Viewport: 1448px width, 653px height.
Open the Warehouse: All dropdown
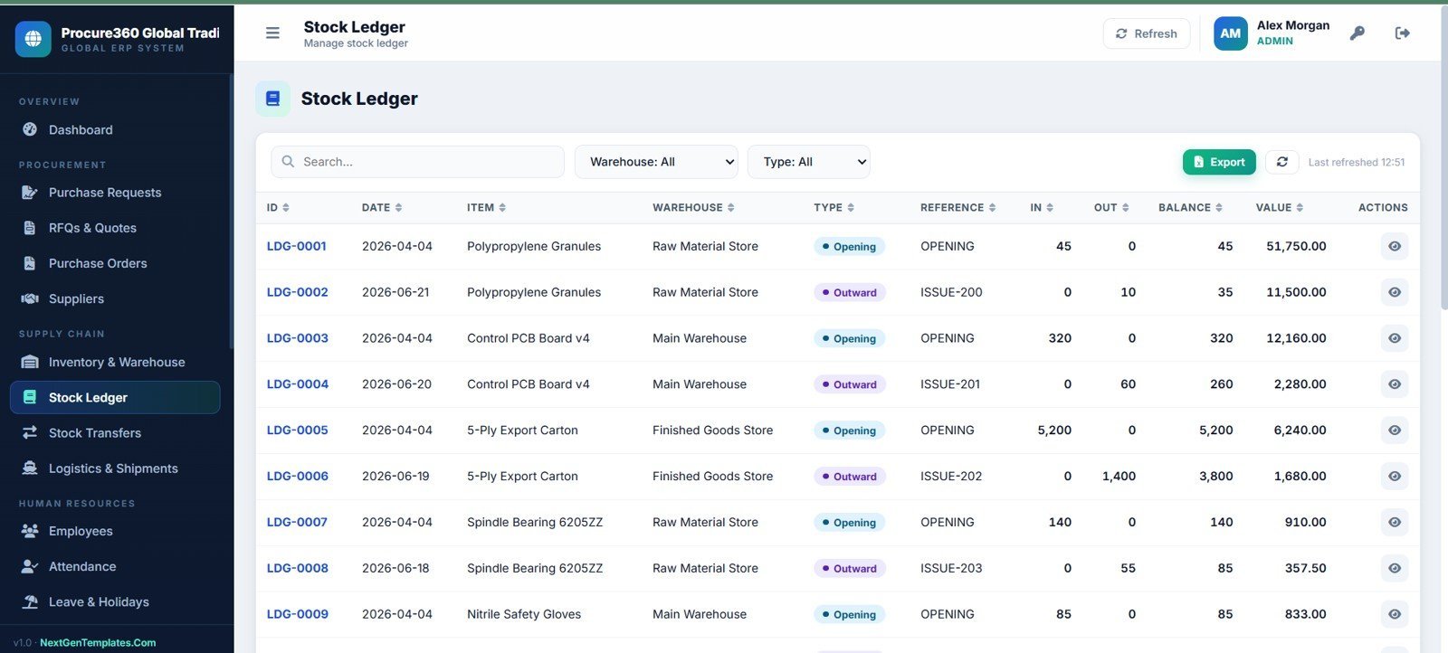tap(656, 162)
